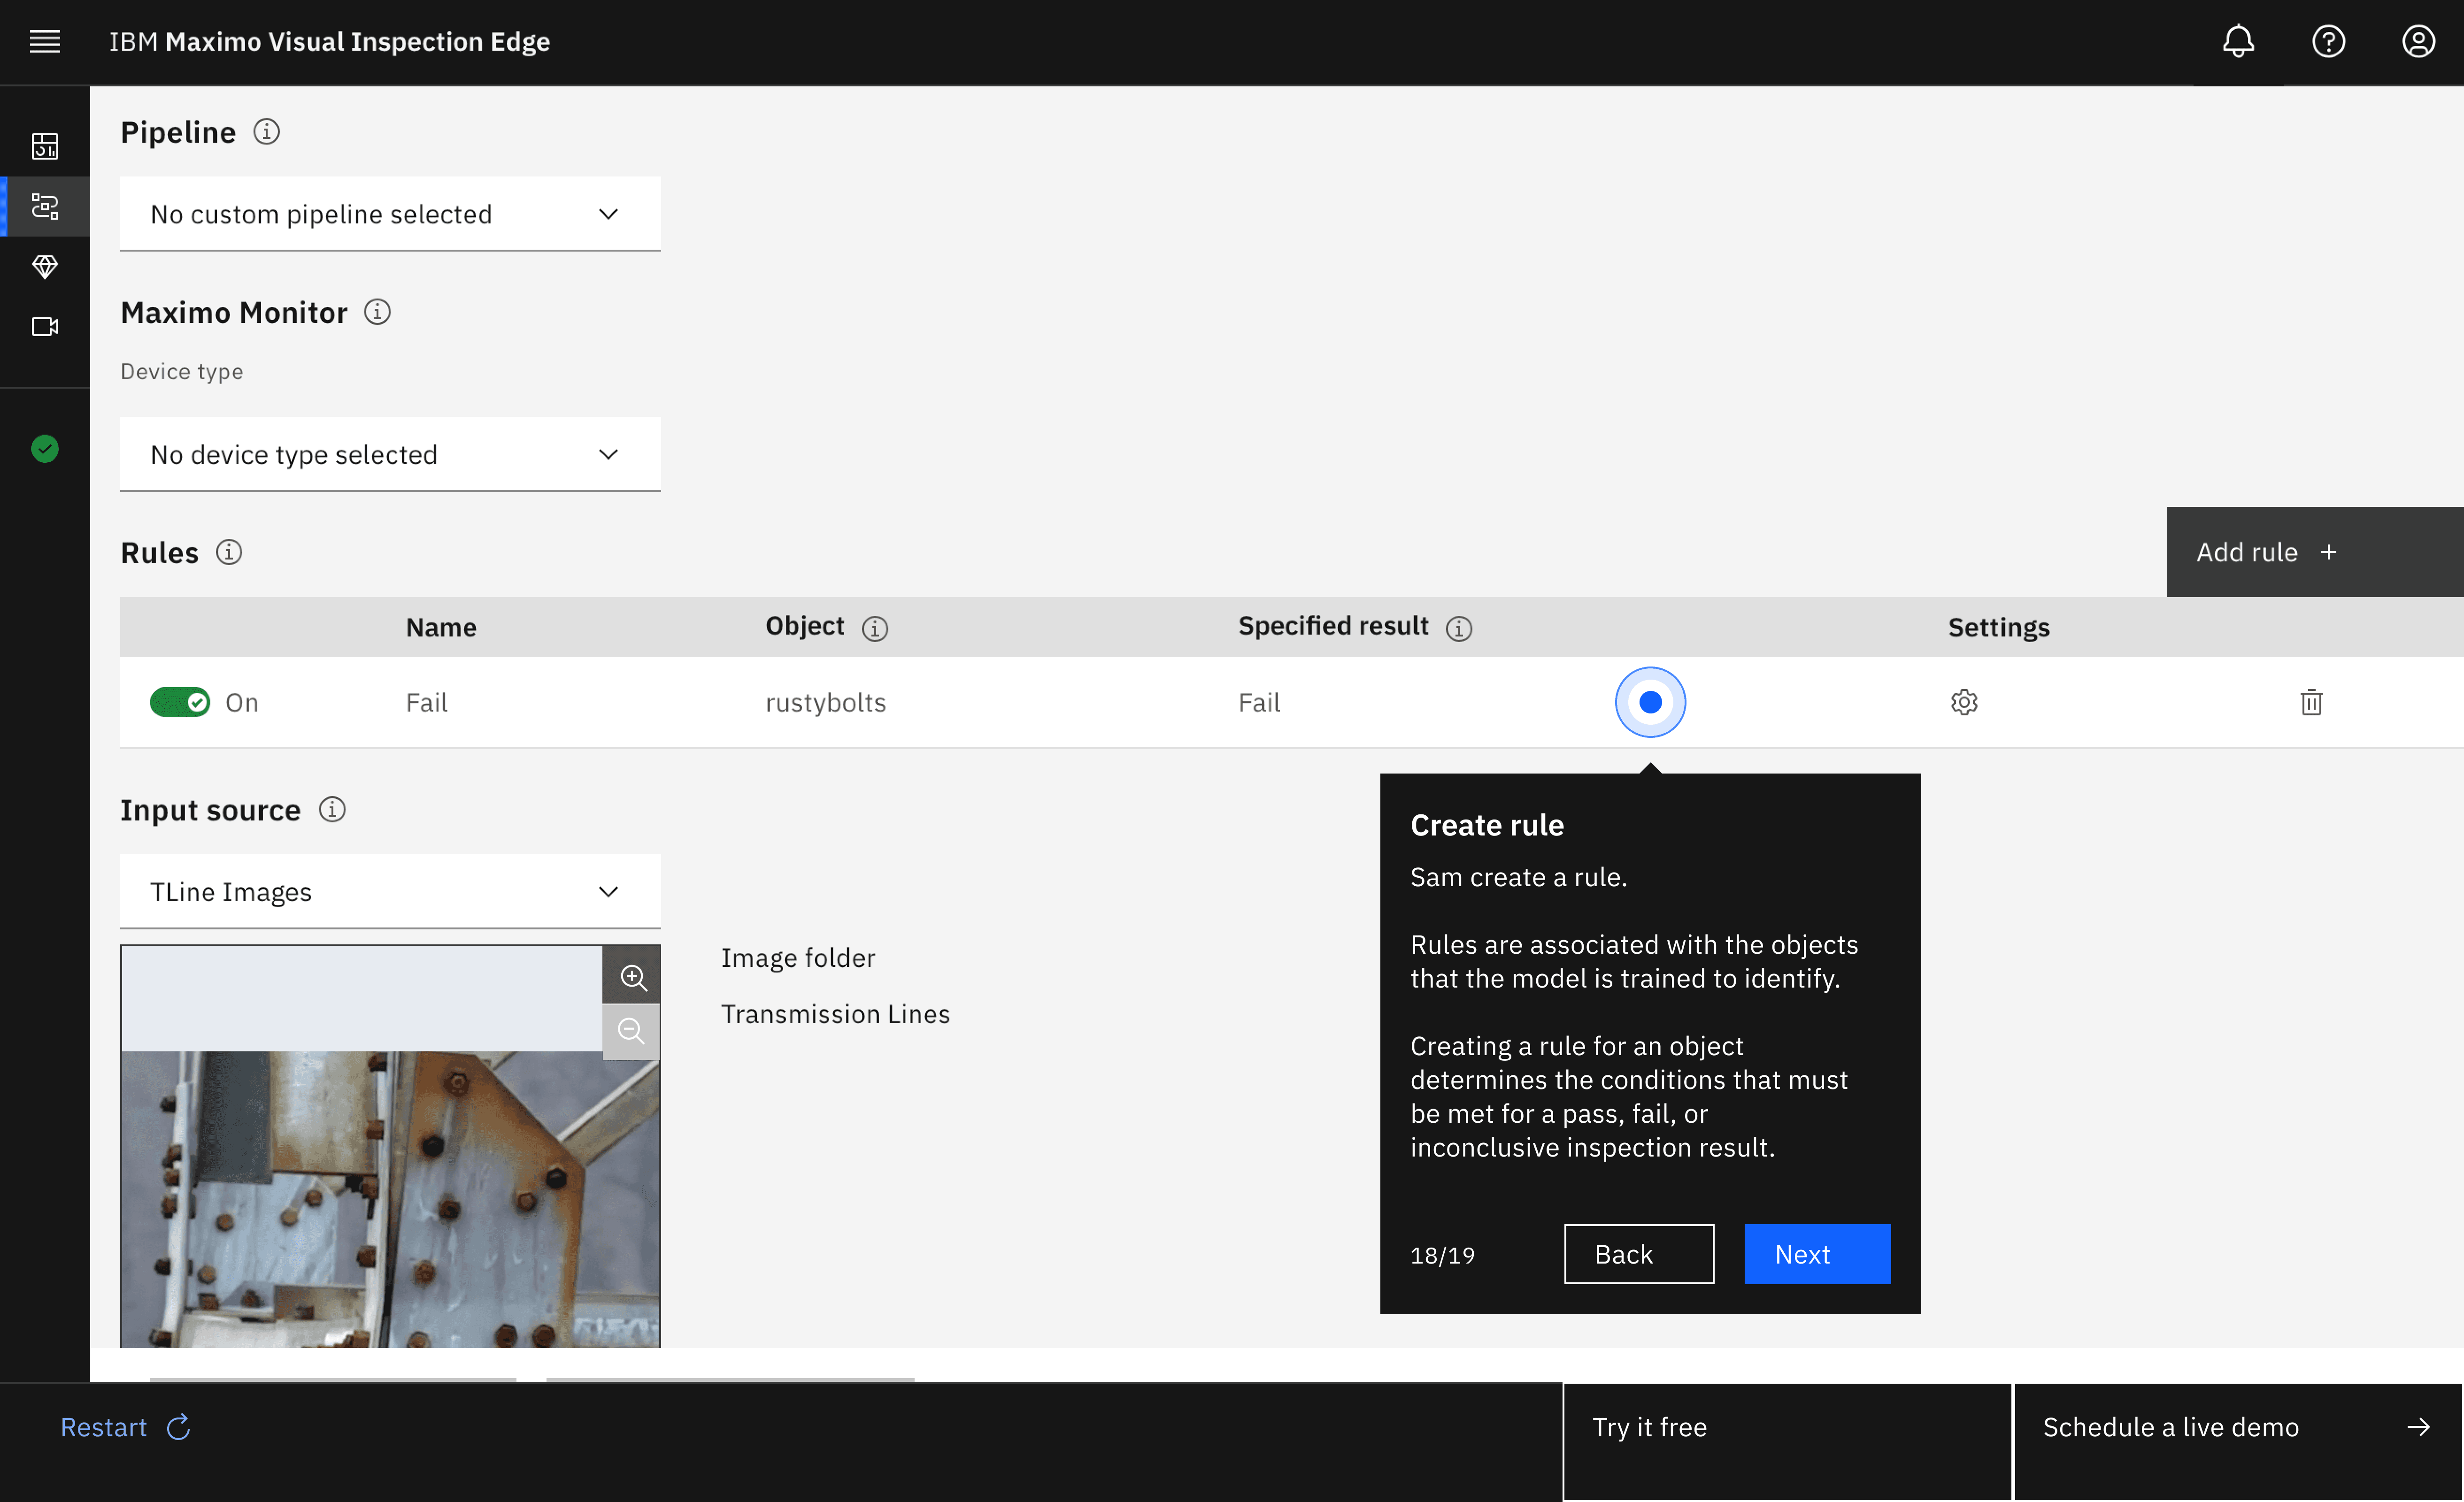Open the help question mark icon

2328,42
